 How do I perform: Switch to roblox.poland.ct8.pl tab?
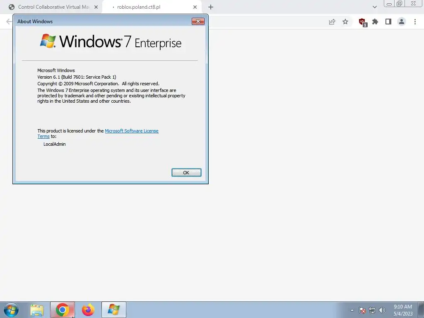(152, 7)
